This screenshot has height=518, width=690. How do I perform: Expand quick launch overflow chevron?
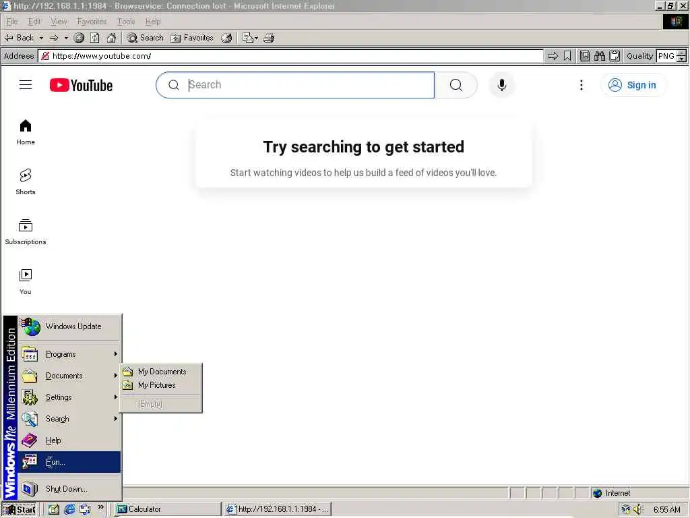101,507
